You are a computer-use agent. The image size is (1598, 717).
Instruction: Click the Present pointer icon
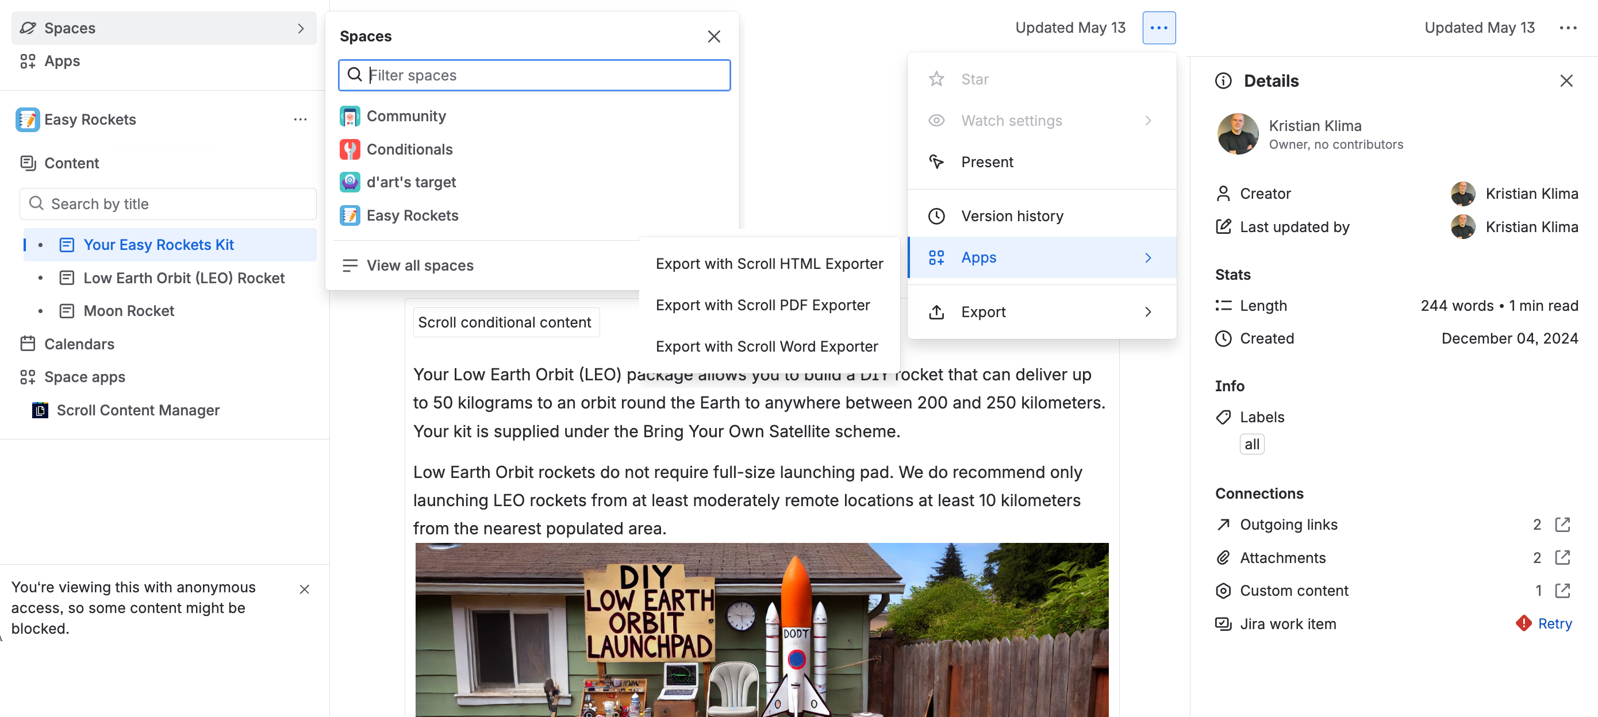[937, 162]
